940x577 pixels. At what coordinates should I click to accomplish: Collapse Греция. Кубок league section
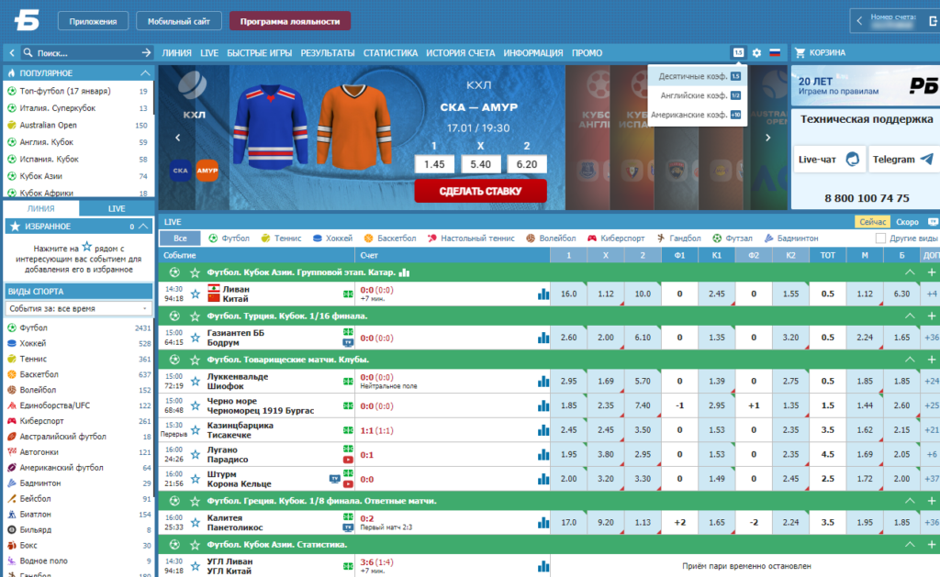pos(910,501)
